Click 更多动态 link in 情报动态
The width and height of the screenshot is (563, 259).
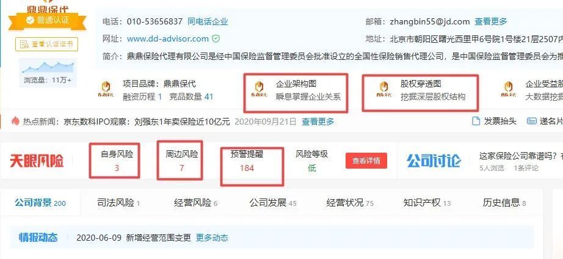[212, 238]
